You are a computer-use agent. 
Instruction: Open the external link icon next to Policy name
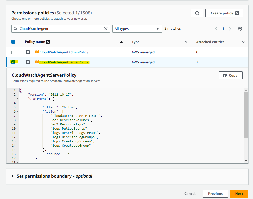point(48,42)
